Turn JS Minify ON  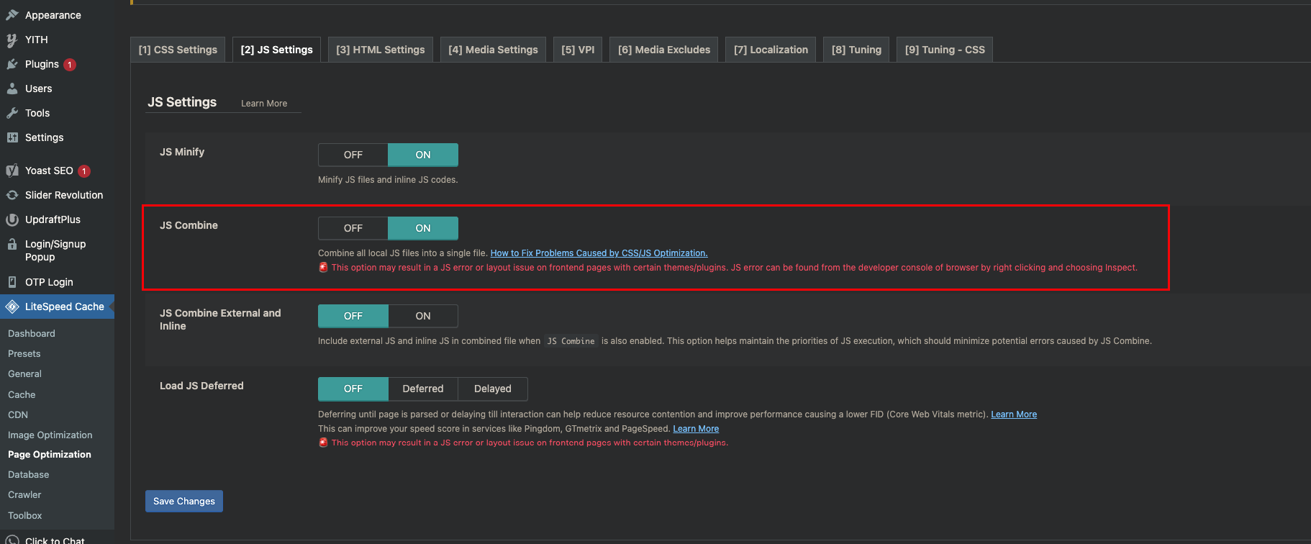(423, 155)
